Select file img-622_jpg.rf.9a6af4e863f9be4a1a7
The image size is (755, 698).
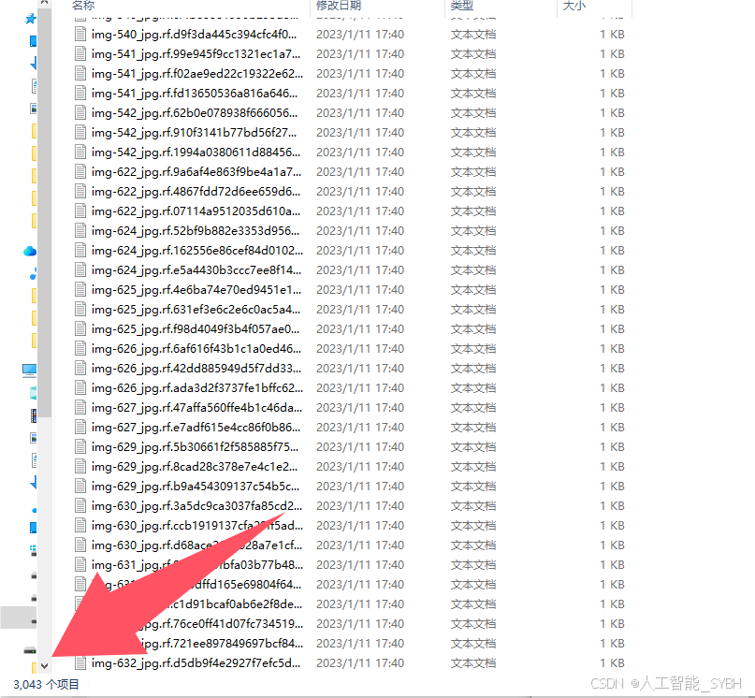(x=196, y=172)
